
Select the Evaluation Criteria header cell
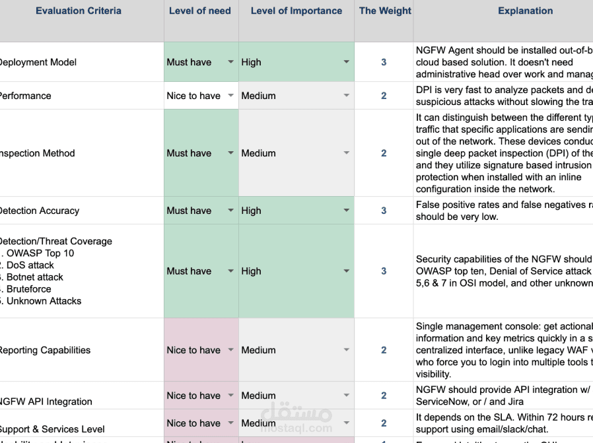coord(79,11)
